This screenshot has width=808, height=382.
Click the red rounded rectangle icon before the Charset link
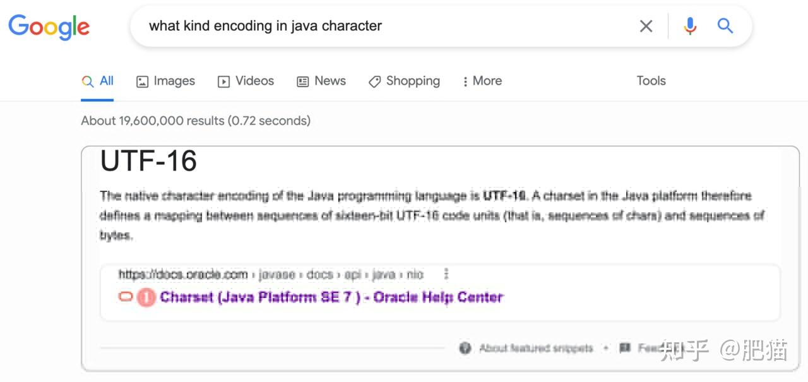pyautogui.click(x=126, y=297)
